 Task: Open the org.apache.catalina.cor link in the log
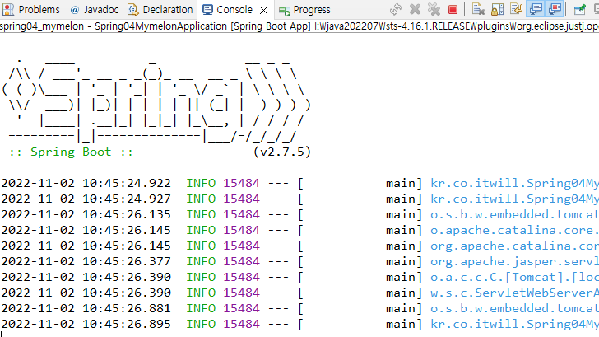514,246
